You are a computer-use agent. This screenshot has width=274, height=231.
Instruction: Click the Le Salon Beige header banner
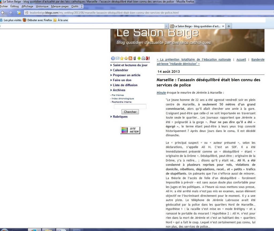click(187, 40)
